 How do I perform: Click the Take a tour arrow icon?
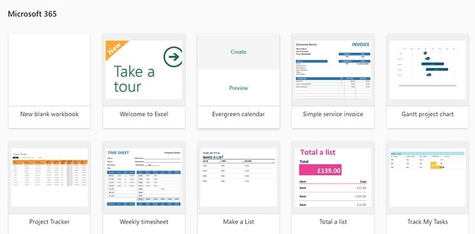click(173, 57)
